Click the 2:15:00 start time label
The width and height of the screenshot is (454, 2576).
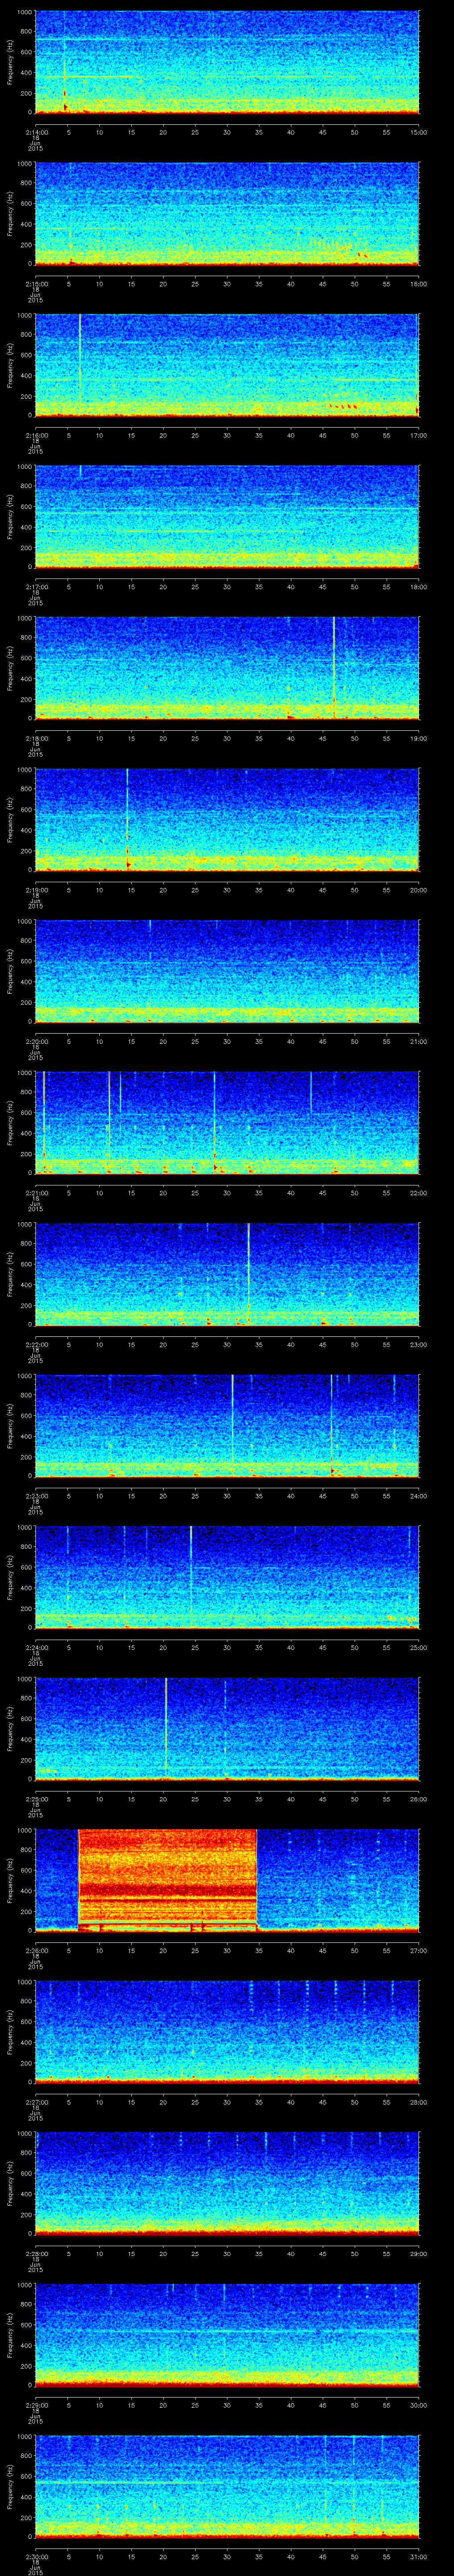36,284
